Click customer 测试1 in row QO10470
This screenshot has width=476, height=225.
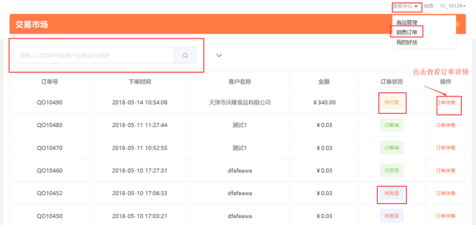tap(240, 148)
